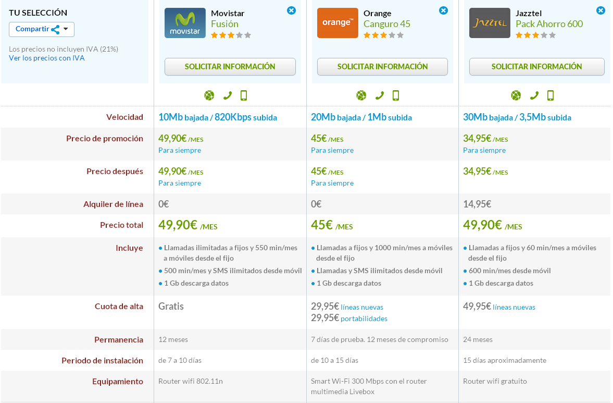Click the 'Velocidad' row label

pyautogui.click(x=124, y=117)
